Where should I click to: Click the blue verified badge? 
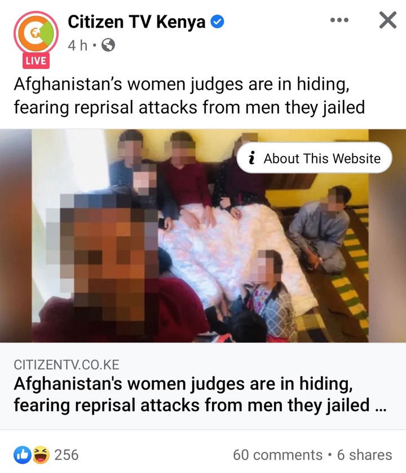coord(217,22)
